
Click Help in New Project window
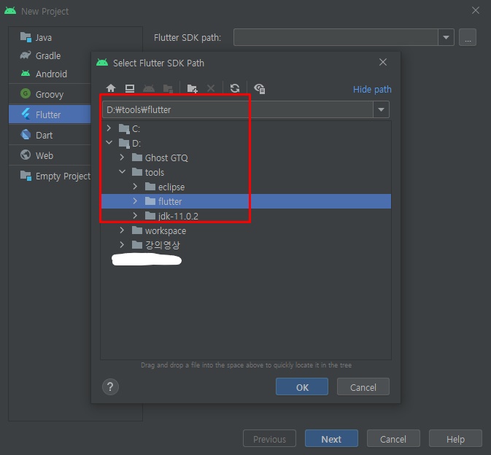coord(455,439)
